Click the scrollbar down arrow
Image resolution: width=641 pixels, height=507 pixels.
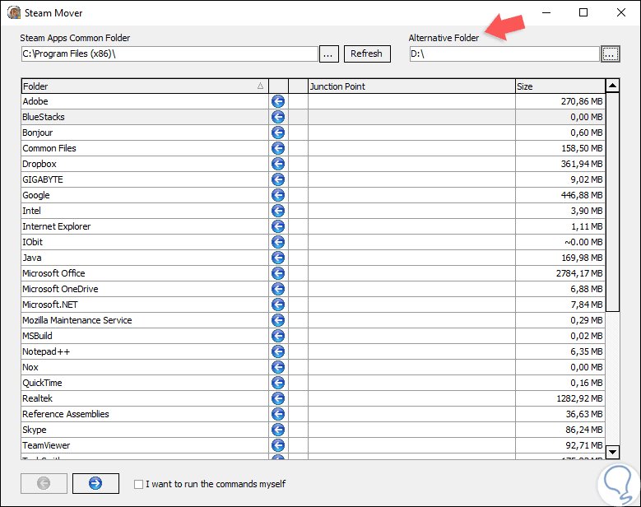pyautogui.click(x=612, y=452)
